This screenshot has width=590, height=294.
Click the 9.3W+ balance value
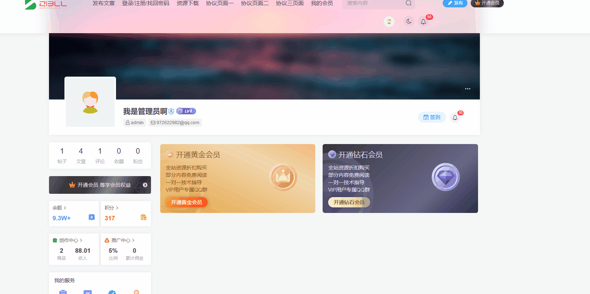coord(62,218)
